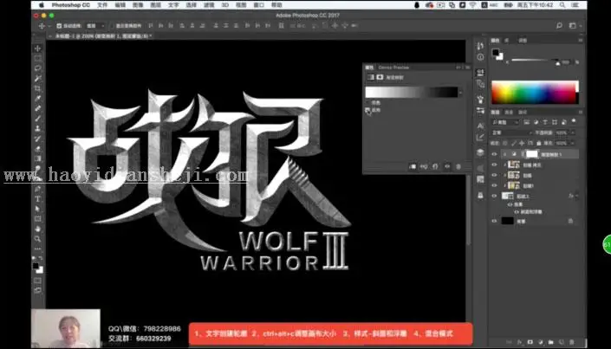The height and width of the screenshot is (349, 611).
Task: Select the Eyedropper tool
Action: pos(38,98)
